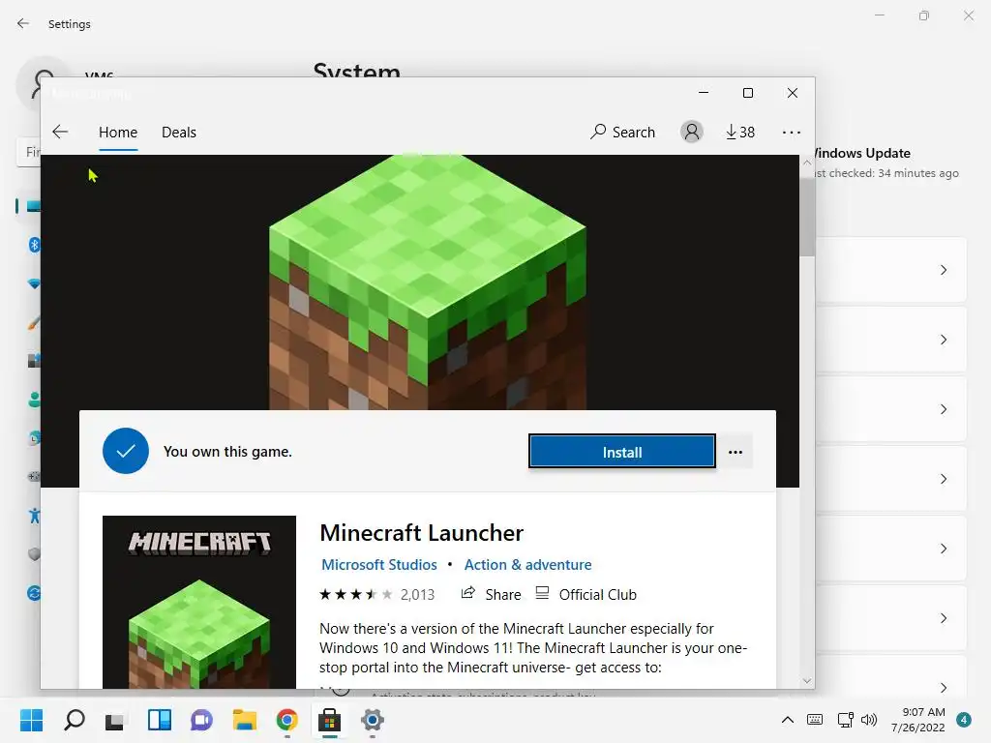Image resolution: width=991 pixels, height=743 pixels.
Task: Select Windows Update icon in Settings sidebar
Action: [x=34, y=593]
